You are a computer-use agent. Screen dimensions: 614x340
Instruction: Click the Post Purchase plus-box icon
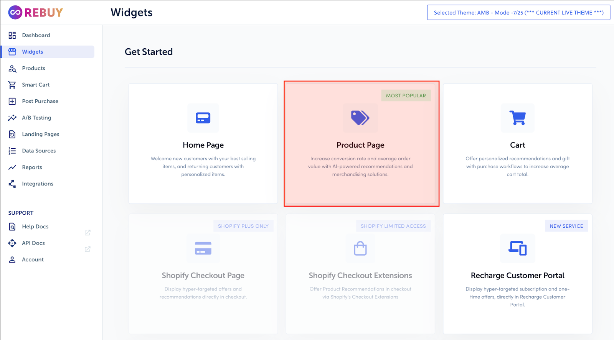12,101
